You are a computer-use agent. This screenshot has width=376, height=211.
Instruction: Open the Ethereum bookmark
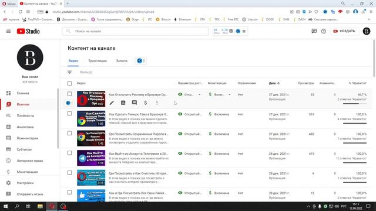(x=182, y=19)
